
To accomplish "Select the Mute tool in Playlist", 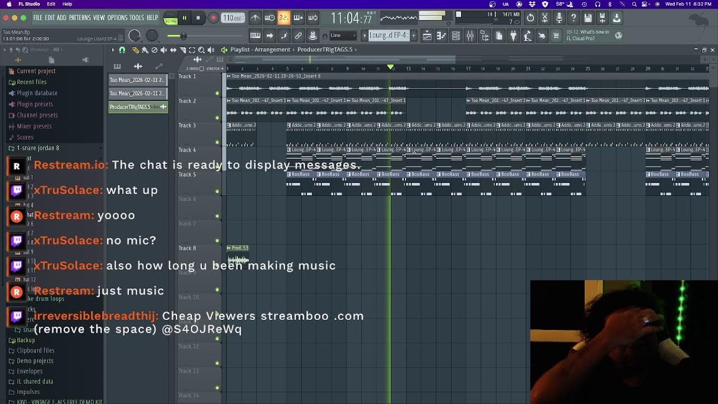I will point(164,50).
